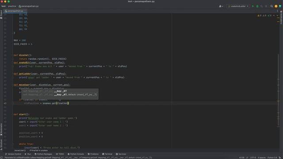Screen dimensions: 283x159
Task: Open the Python Packages tool window
Action: (x=43, y=154)
